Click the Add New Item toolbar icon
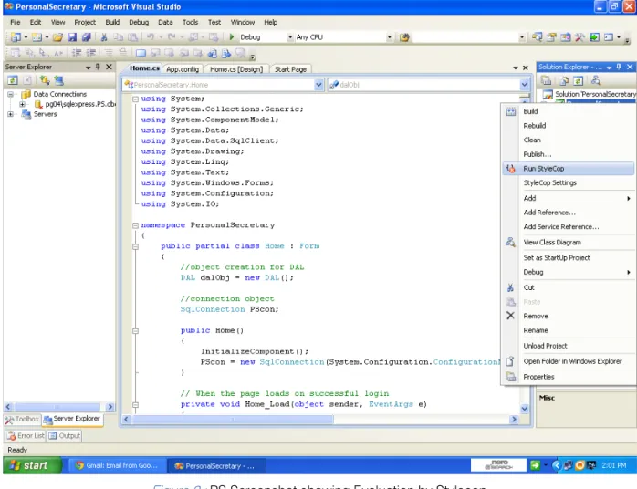This screenshot has height=489, width=637. coord(37,37)
